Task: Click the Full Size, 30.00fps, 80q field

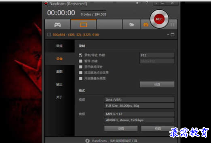Action: tap(140, 106)
